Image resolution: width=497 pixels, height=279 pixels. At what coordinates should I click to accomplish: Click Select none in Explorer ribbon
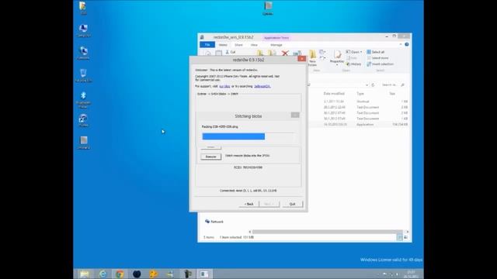(377, 58)
